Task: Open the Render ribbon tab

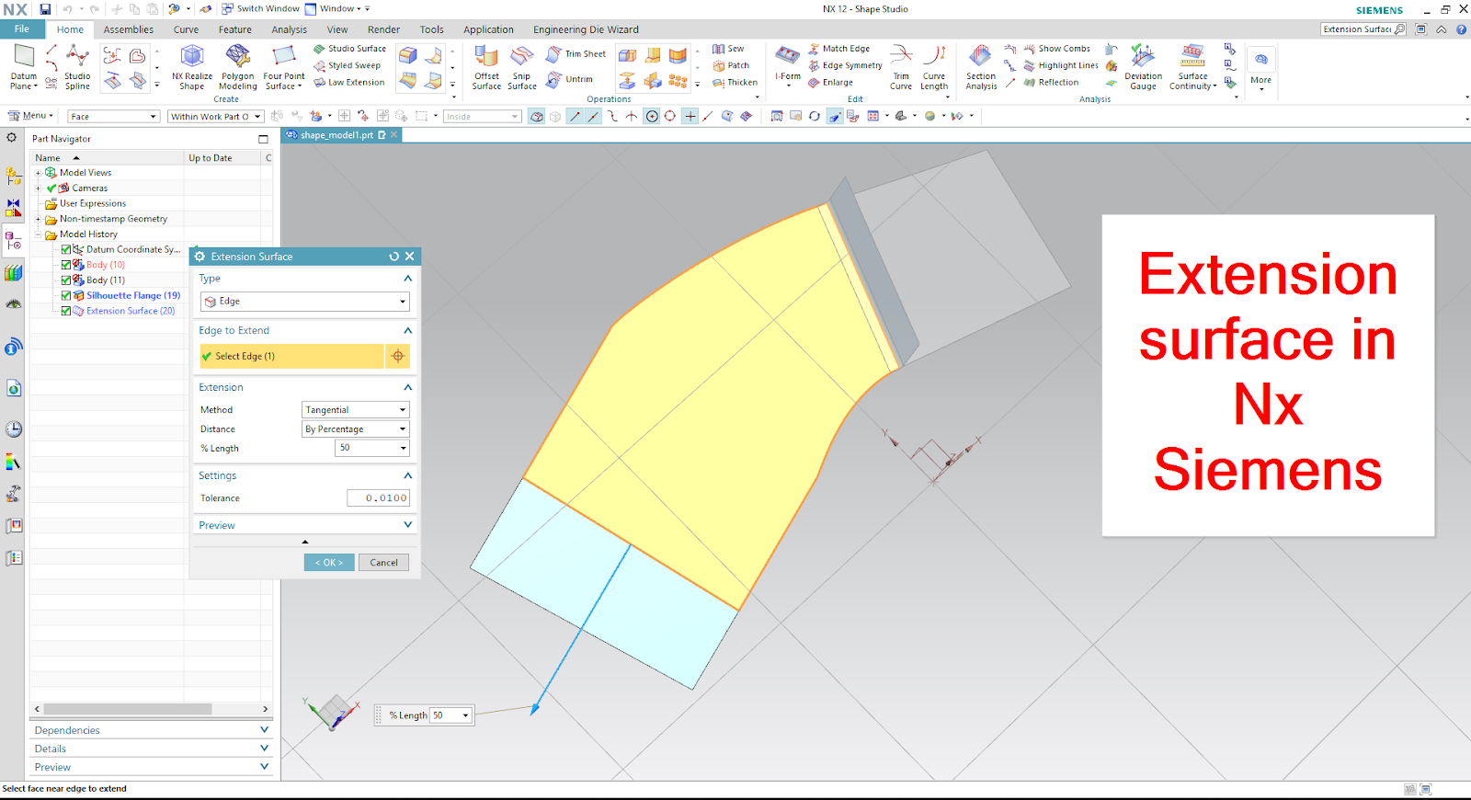Action: [383, 29]
